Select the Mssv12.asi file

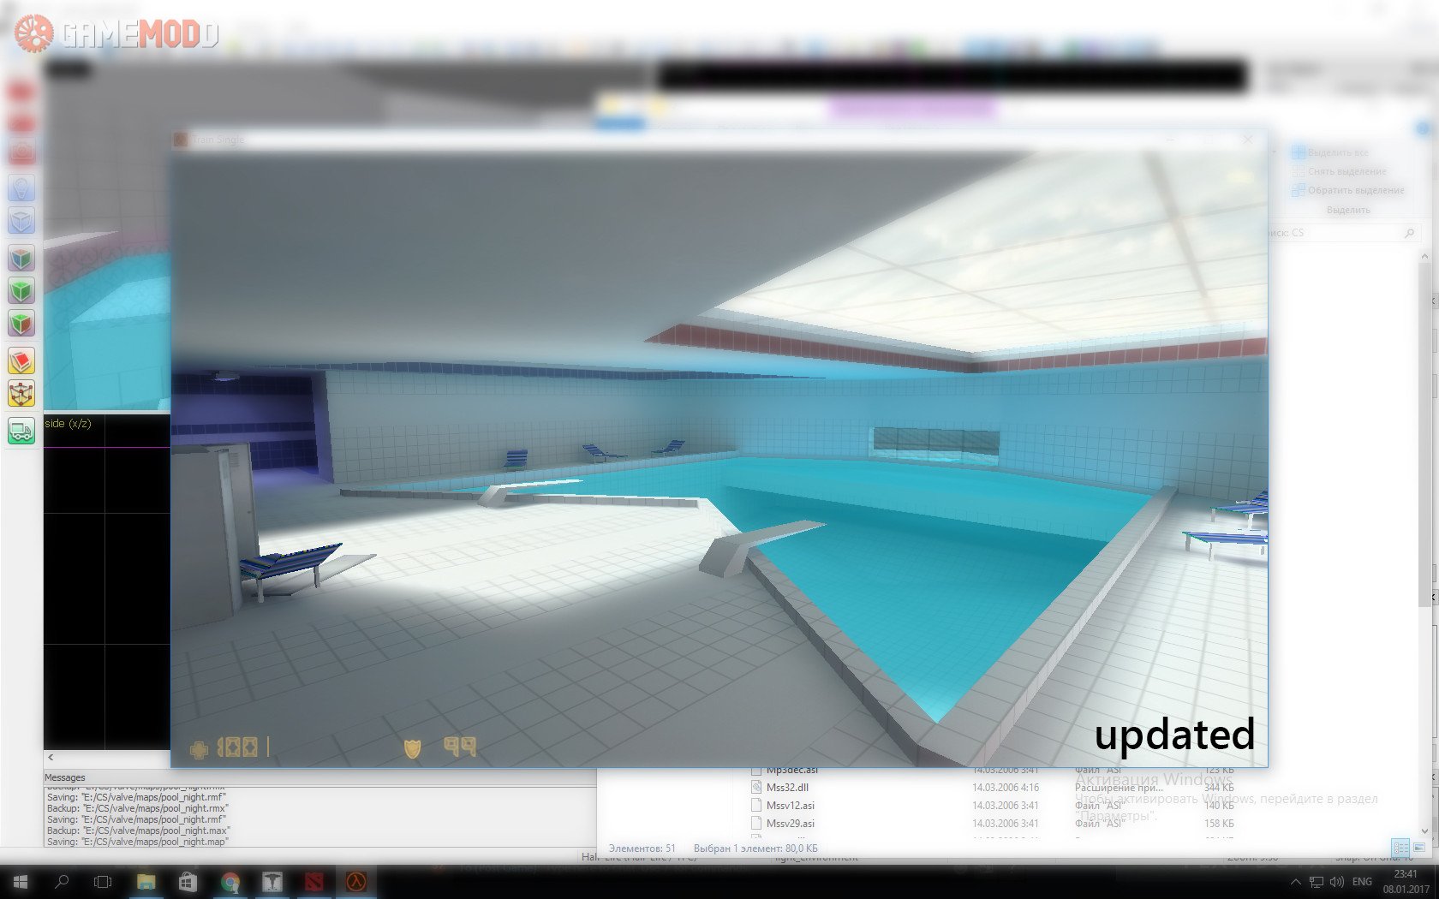point(790,806)
